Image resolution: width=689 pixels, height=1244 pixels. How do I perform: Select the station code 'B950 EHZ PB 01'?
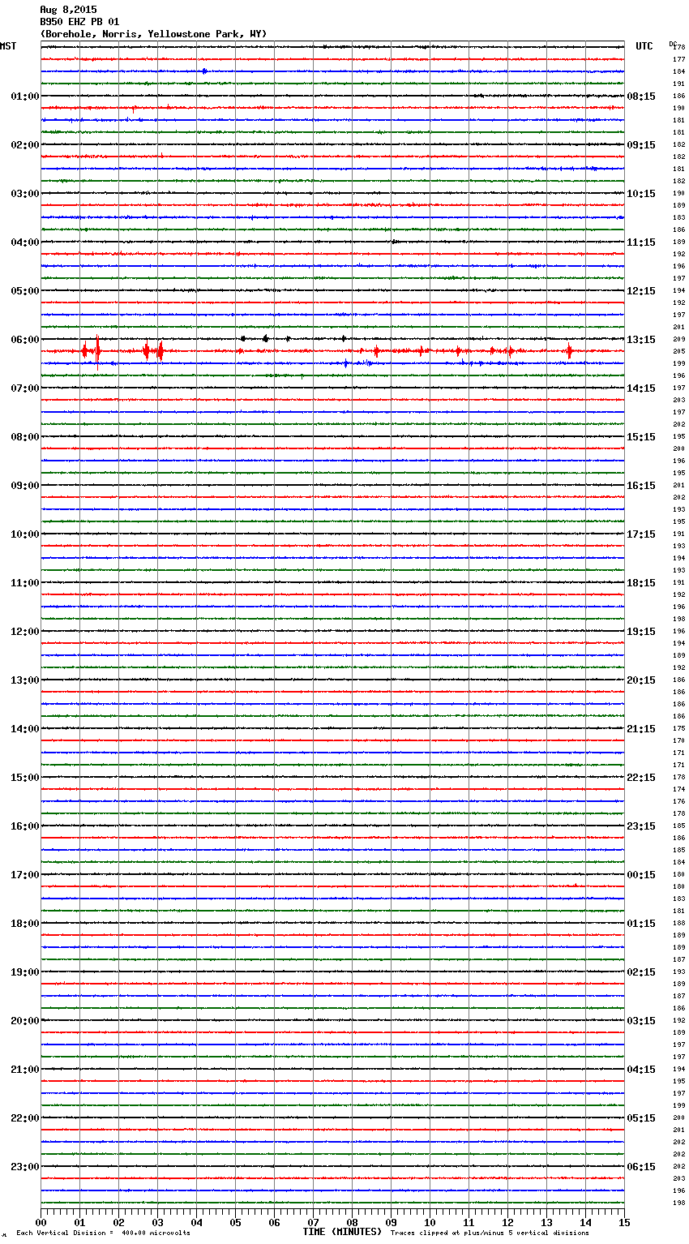pos(79,22)
